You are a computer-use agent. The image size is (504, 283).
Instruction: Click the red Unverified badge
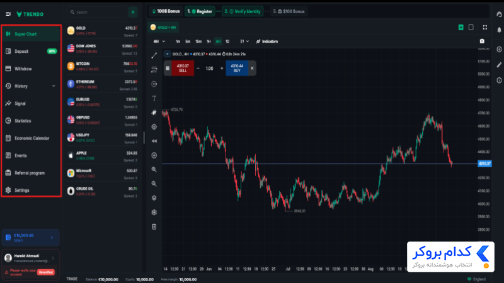[45, 272]
